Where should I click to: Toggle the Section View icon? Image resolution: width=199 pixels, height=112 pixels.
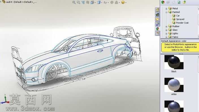click(88, 2)
